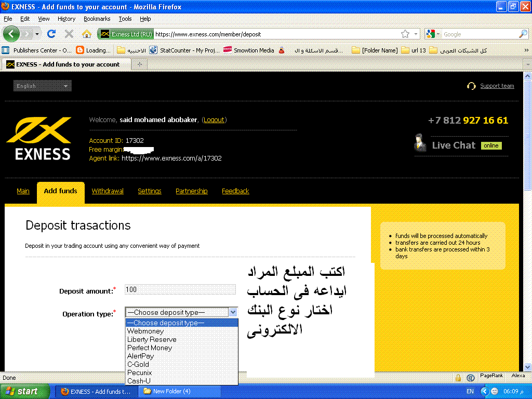Viewport: 532px width, 399px height.
Task: Click the EN language indicator in tray
Action: (x=470, y=391)
